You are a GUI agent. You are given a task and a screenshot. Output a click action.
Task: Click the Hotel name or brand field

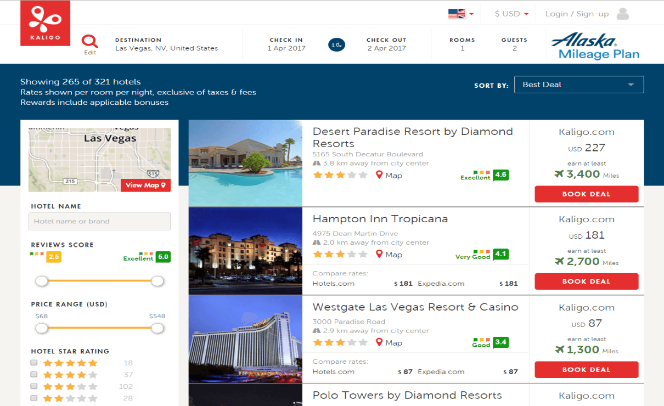point(99,222)
